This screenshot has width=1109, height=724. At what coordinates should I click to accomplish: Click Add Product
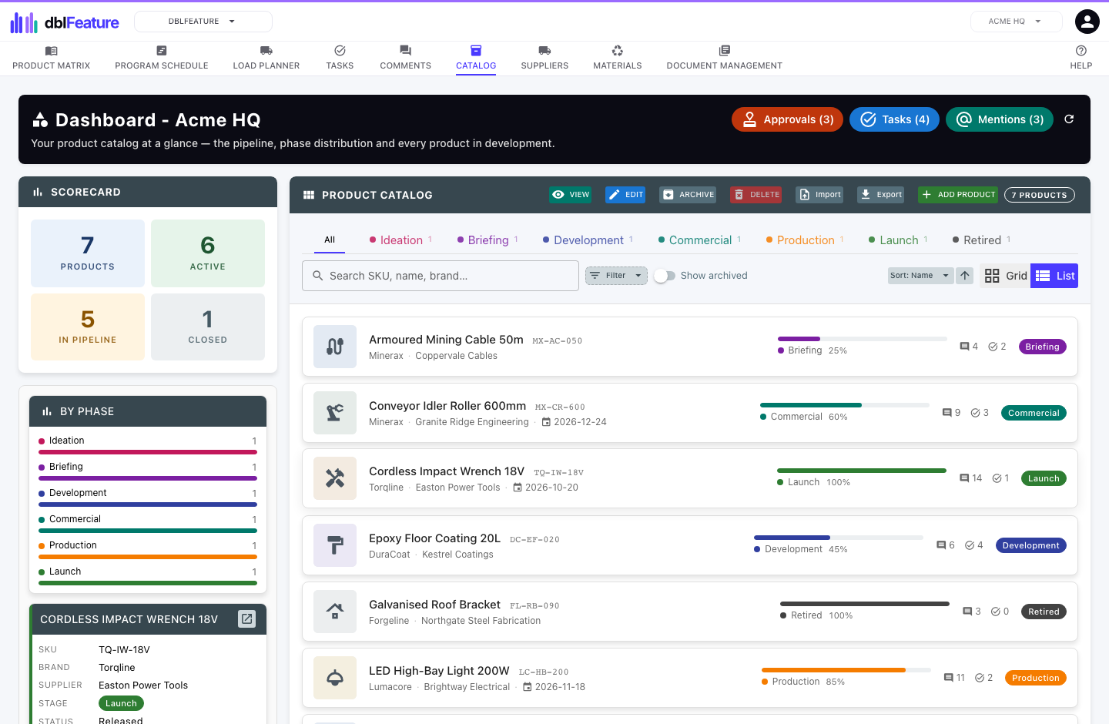[x=958, y=195]
